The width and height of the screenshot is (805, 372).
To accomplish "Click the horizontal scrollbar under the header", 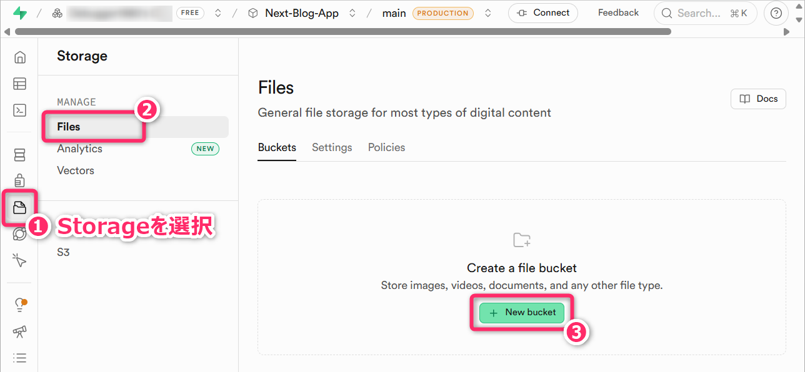I will click(342, 31).
